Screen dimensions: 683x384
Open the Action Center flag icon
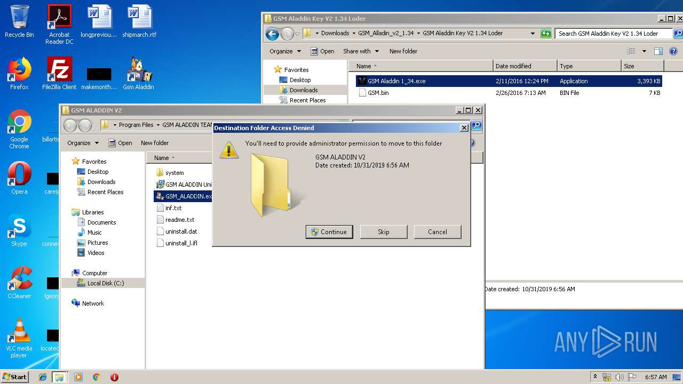(x=632, y=377)
